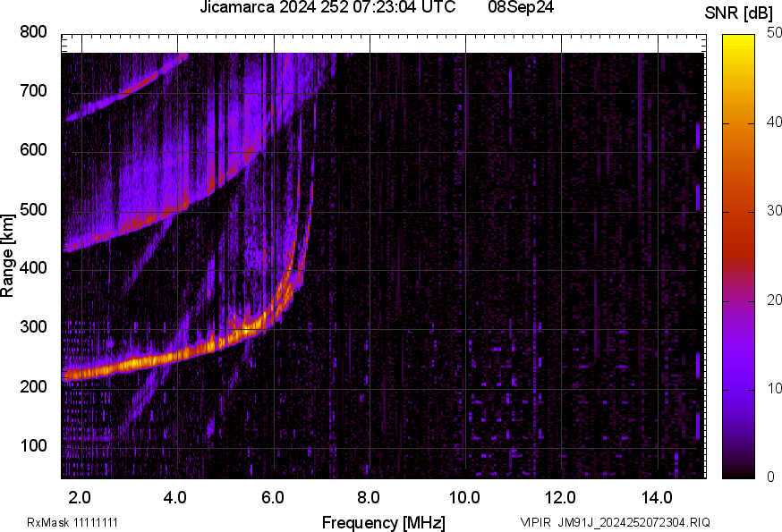
Task: Click the frequency tick label '10.0'
Action: tap(464, 498)
